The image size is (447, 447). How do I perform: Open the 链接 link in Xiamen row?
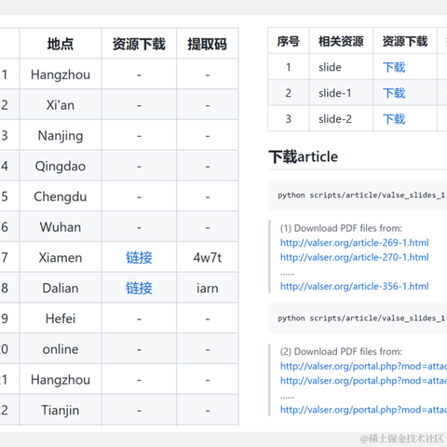pos(139,257)
